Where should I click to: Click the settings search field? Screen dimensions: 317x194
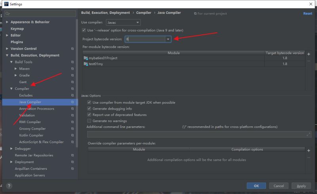click(40, 13)
